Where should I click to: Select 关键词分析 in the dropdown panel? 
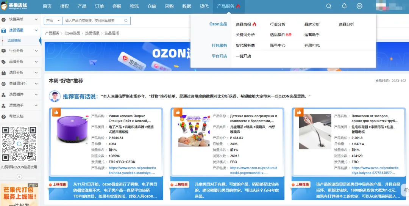click(245, 35)
